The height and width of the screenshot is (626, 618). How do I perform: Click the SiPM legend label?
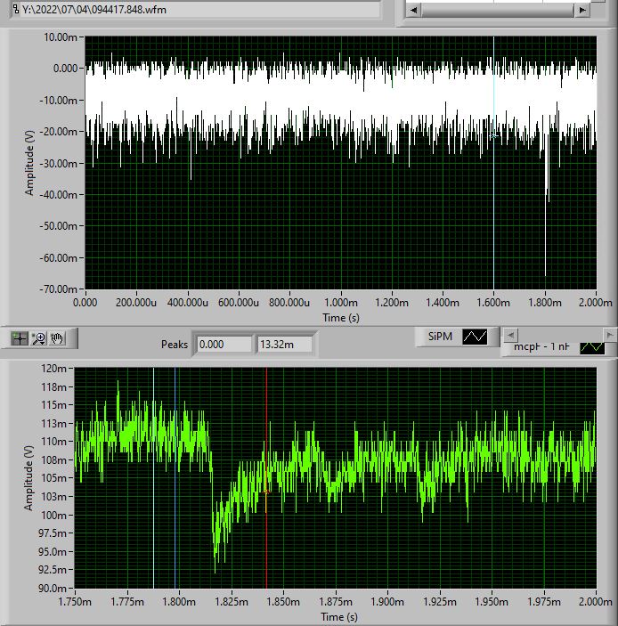tap(439, 337)
